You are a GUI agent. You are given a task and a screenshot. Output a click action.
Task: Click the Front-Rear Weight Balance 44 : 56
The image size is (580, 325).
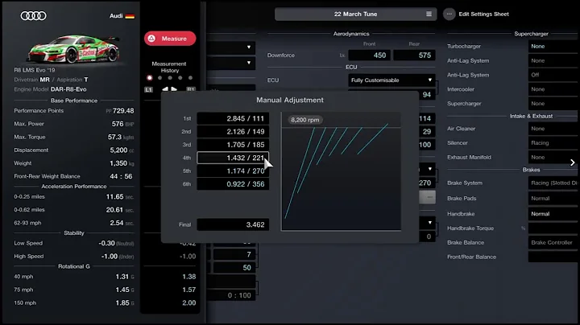click(x=121, y=176)
